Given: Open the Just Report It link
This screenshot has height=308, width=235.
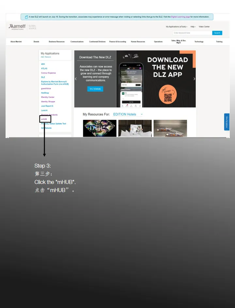Looking at the screenshot, I should click(x=47, y=106).
